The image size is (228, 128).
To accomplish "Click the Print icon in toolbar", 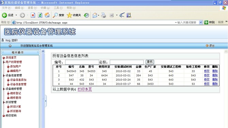I will pos(103,15).
